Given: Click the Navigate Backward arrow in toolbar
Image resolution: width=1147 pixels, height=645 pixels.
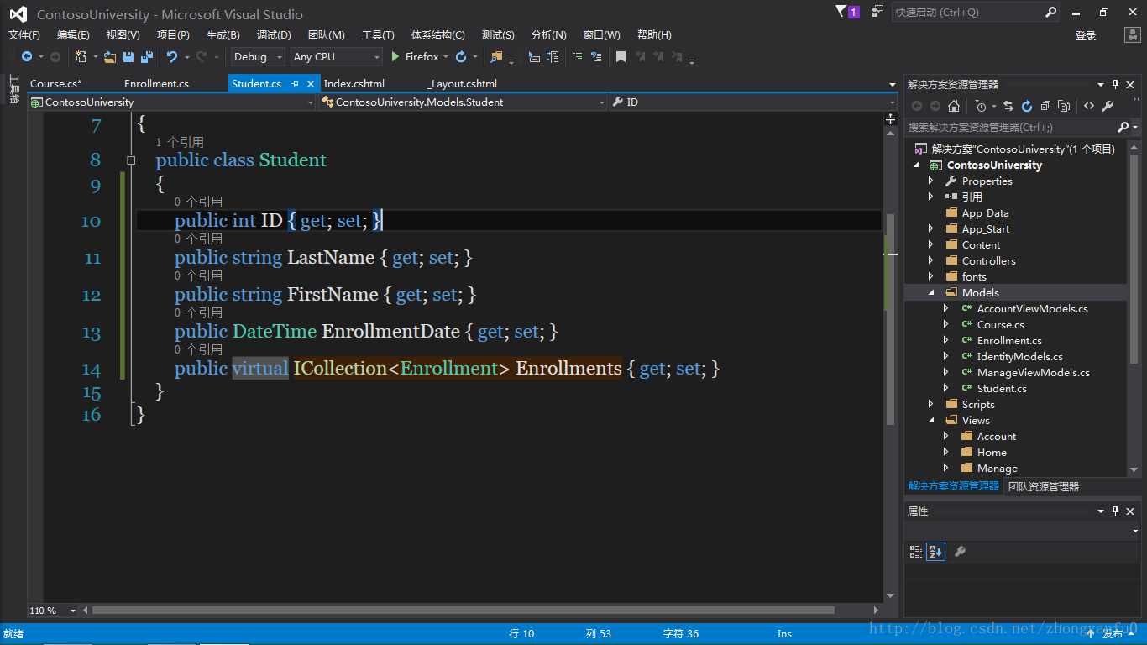Looking at the screenshot, I should point(27,56).
